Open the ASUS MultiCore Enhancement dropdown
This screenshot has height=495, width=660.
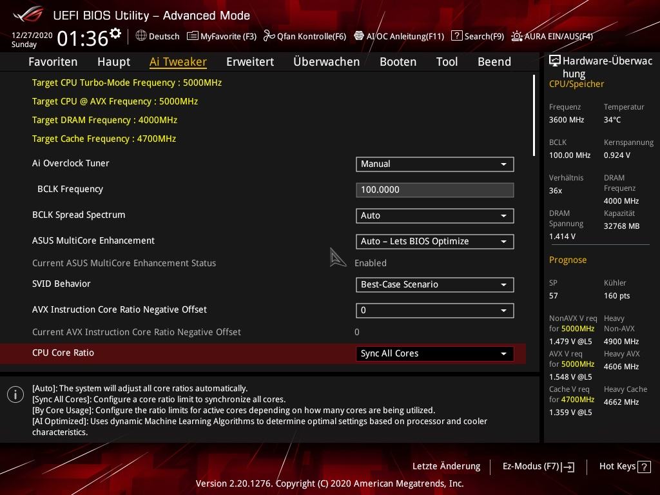coord(435,241)
